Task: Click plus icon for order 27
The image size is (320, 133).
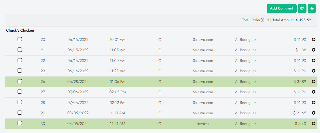Action: pyautogui.click(x=314, y=92)
